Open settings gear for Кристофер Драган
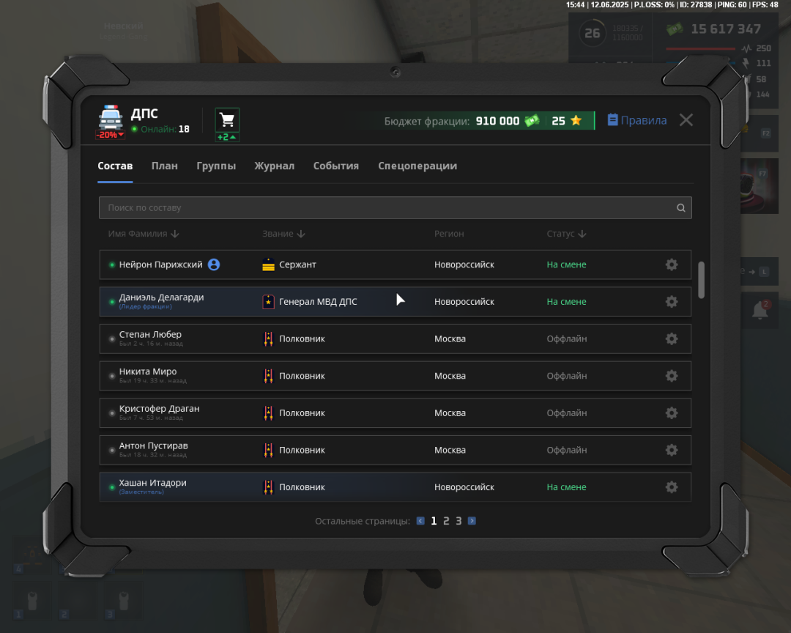The height and width of the screenshot is (633, 791). point(672,413)
